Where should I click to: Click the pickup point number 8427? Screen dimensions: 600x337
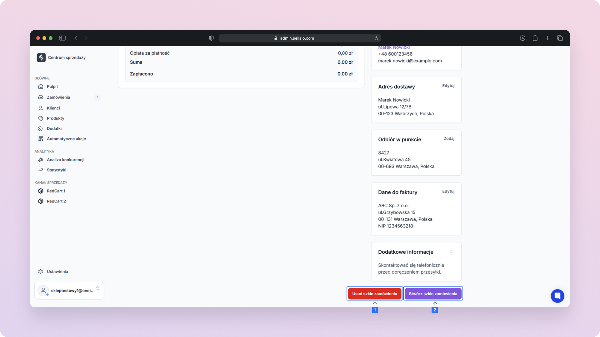coord(383,153)
